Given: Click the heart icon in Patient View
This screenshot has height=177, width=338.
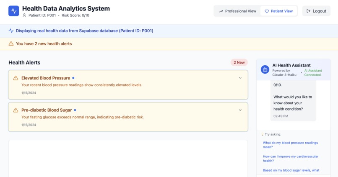Looking at the screenshot, I should tap(267, 11).
